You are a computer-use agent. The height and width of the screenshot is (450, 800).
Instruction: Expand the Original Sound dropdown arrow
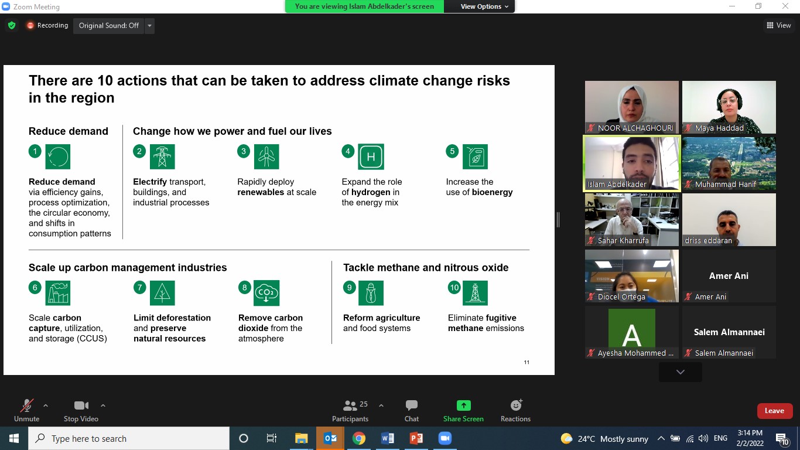149,26
